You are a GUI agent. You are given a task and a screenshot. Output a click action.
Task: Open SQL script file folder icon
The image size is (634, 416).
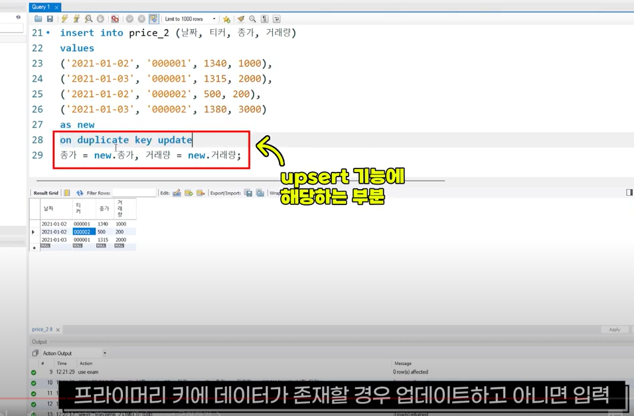coord(38,19)
